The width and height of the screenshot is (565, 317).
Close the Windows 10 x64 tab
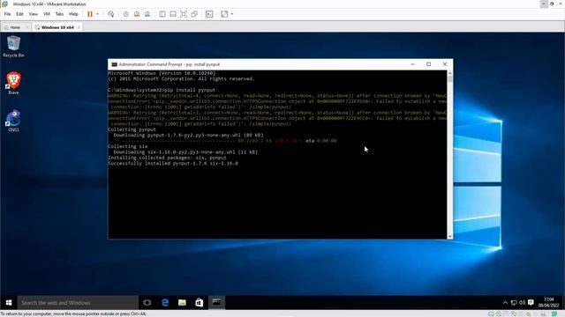[79, 27]
